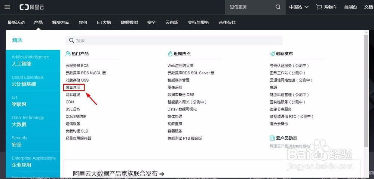Open the 合作伙伴 menu
Image resolution: width=374 pixels, height=179 pixels.
click(227, 22)
